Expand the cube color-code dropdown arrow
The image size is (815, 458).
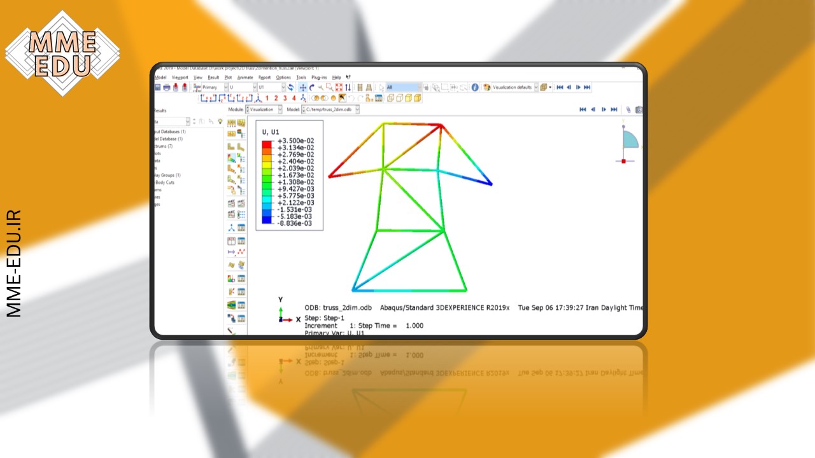pyautogui.click(x=550, y=87)
